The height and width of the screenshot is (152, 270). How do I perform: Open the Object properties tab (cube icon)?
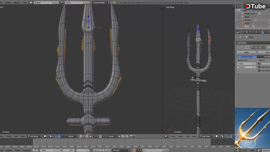tap(256, 32)
